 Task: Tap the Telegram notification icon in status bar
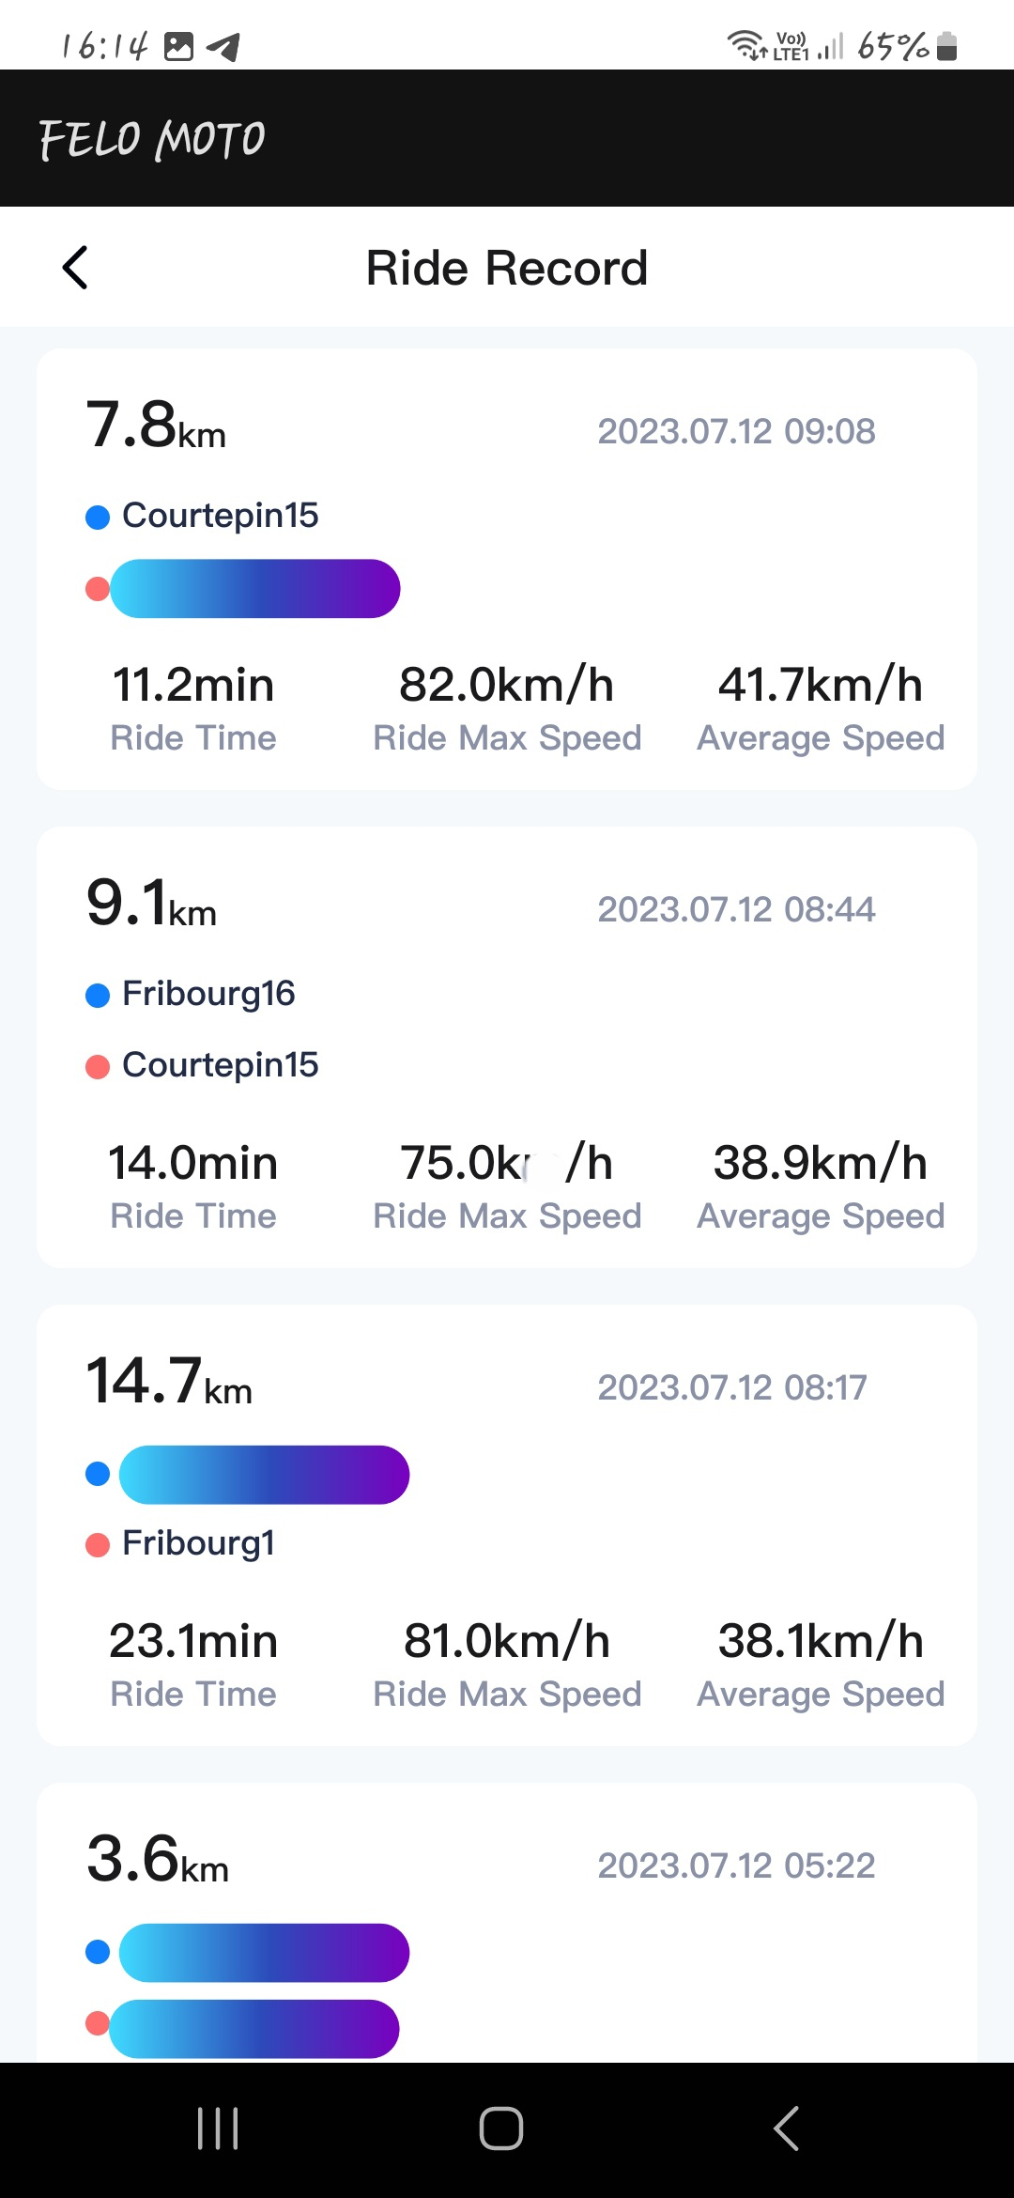point(223,46)
